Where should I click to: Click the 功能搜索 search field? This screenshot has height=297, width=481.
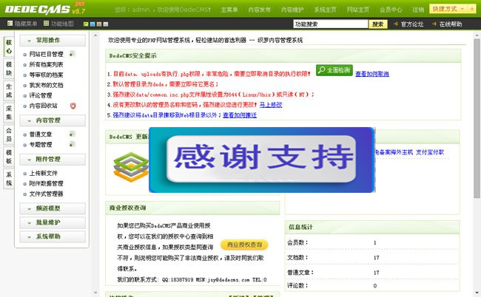[330, 24]
